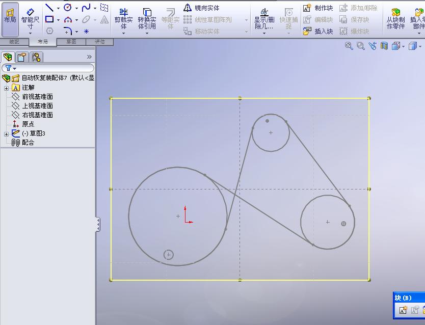The image size is (425, 325).
Task: Open the Rectangle tool dropdown arrow
Action: 58,20
